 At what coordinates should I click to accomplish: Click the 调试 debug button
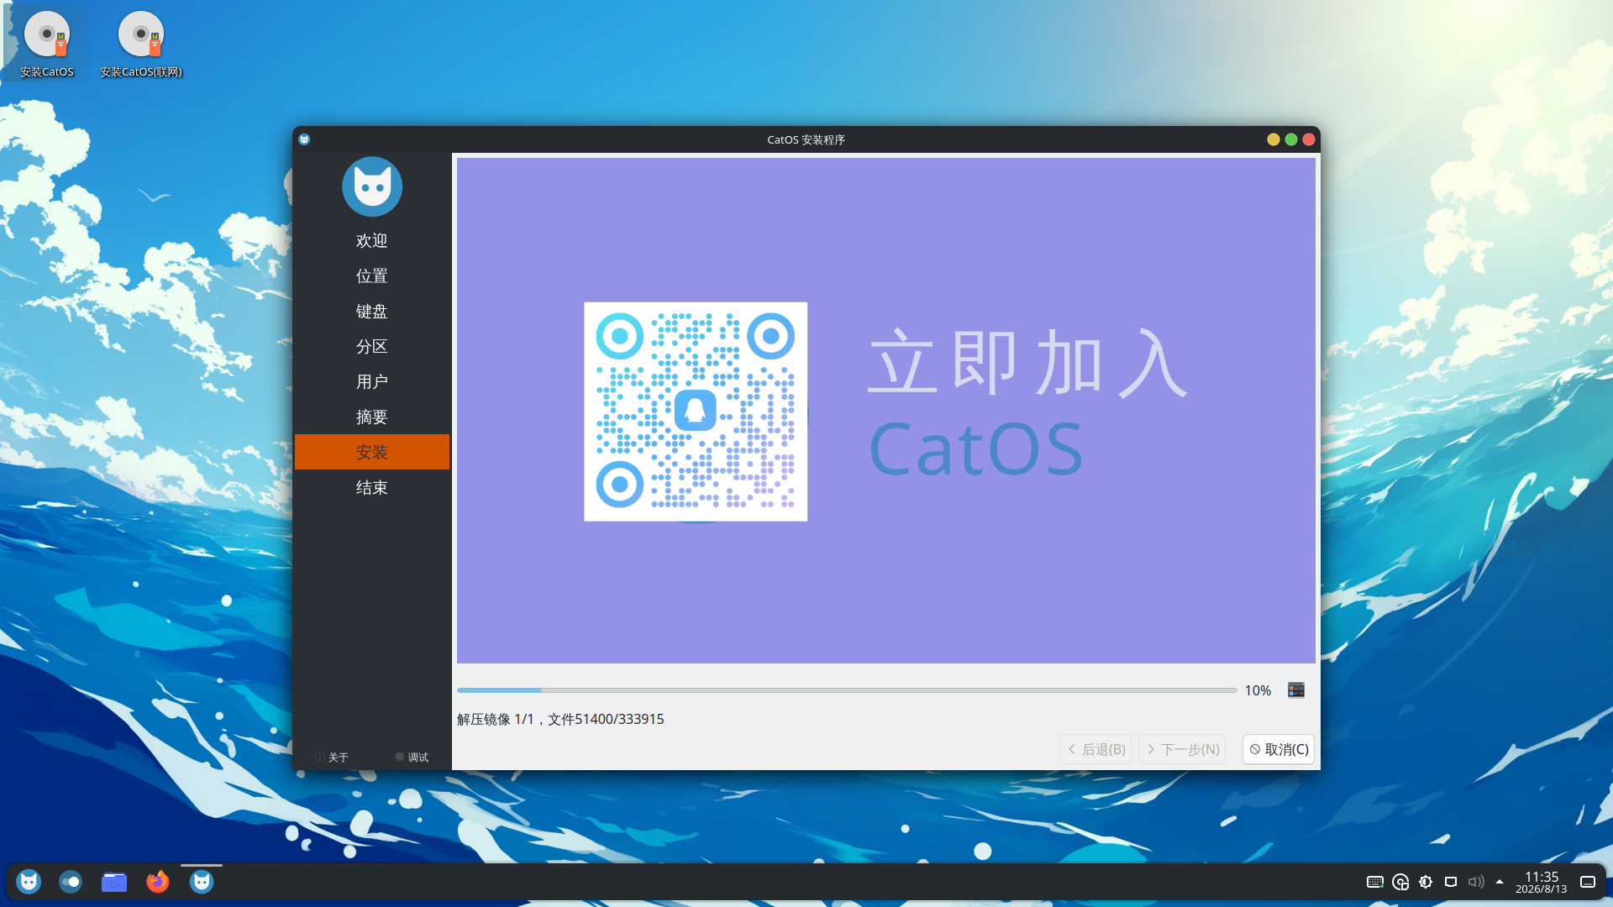(x=412, y=758)
